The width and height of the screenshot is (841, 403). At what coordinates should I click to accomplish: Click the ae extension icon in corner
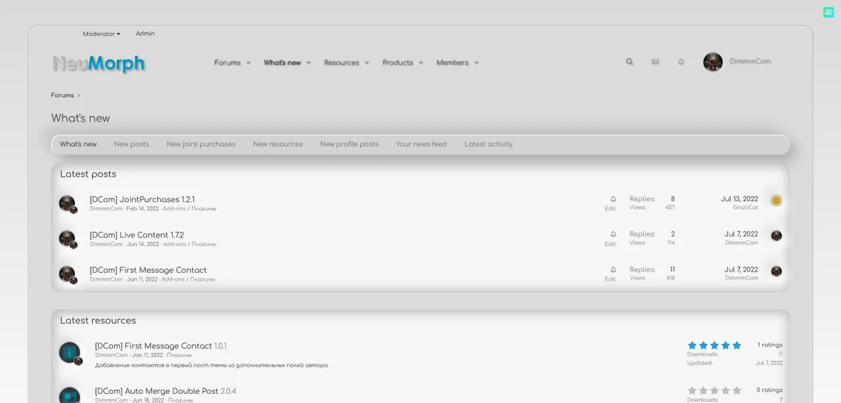pos(828,12)
